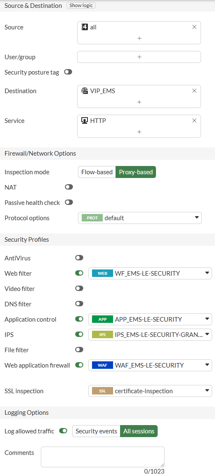The image size is (215, 476).
Task: Open the WAF_EMS-LE-SECURITY profile dropdown
Action: click(150, 365)
